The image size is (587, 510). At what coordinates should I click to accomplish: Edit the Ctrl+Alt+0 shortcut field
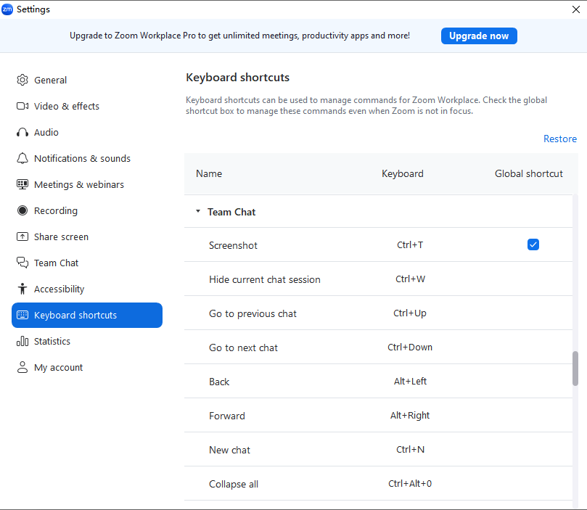pyautogui.click(x=410, y=483)
